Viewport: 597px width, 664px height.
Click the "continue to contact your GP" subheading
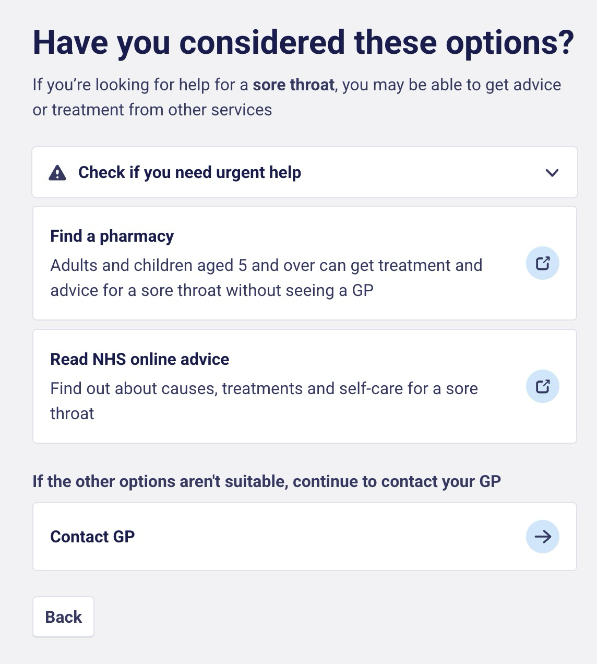pyautogui.click(x=397, y=481)
